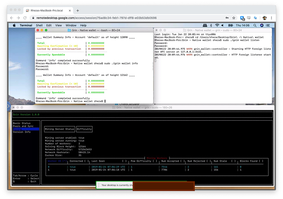Click 'HTTP Foreign listener started' log line
This screenshot has width=283, height=199.
pos(212,56)
